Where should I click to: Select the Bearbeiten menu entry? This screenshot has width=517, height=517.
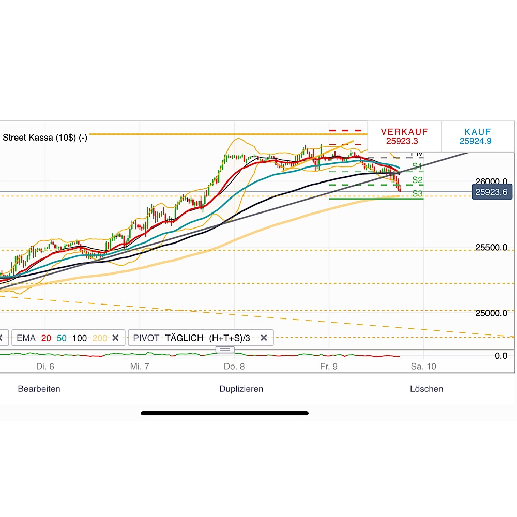pyautogui.click(x=39, y=389)
